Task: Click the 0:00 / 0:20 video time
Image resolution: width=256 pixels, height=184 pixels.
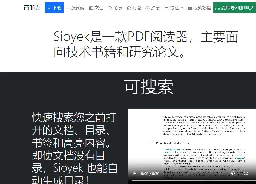Action: point(150,174)
